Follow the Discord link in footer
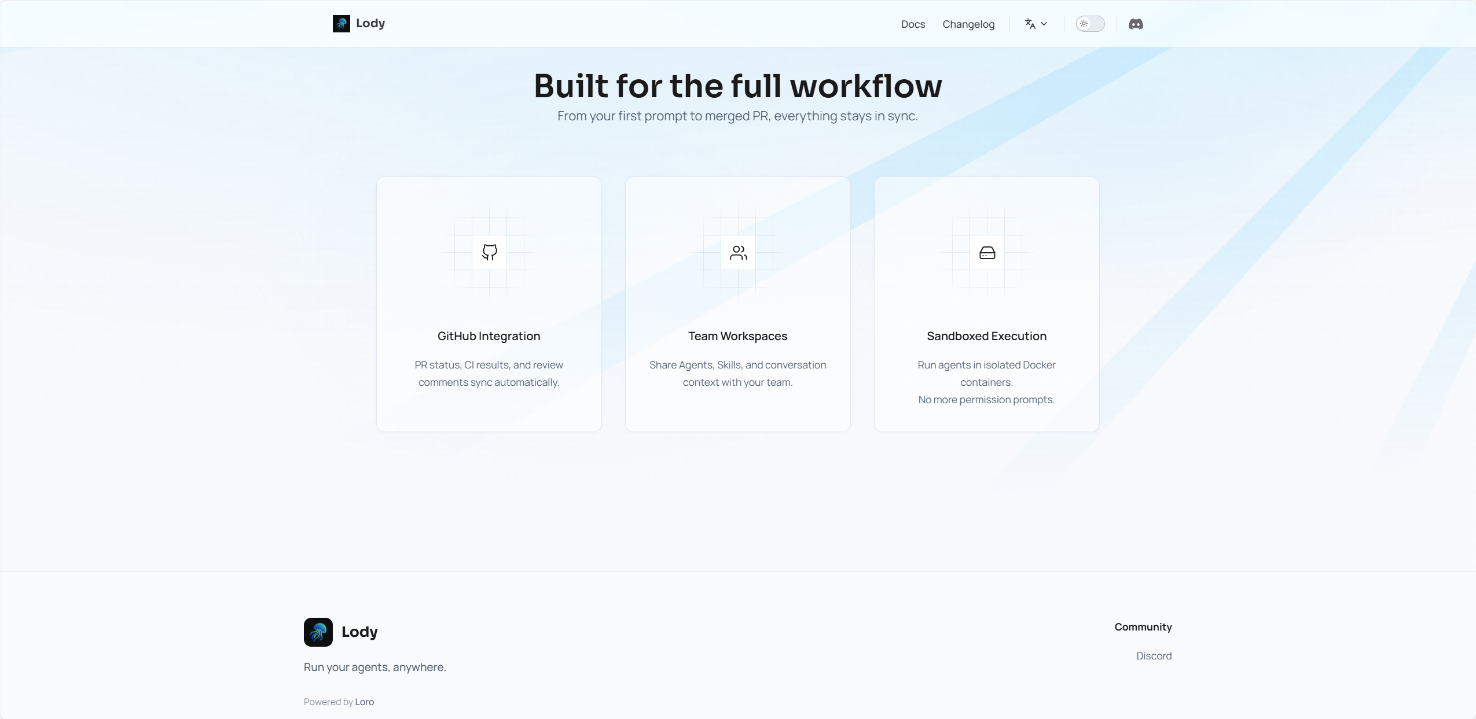Viewport: 1476px width, 719px height. coord(1154,655)
